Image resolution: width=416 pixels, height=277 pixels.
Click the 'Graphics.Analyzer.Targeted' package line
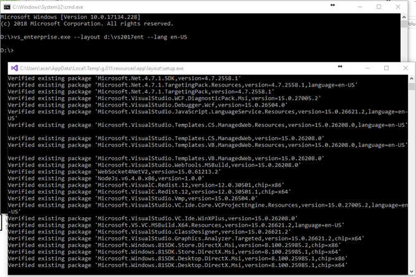tap(186, 238)
